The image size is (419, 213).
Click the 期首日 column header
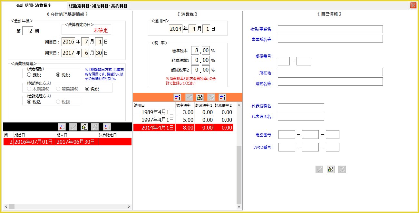[x=34, y=135]
